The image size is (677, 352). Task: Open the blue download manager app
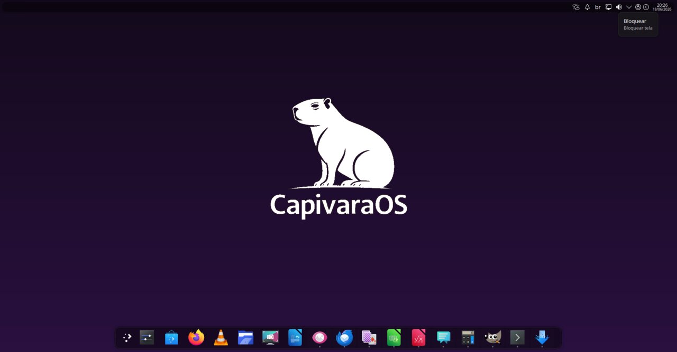542,337
